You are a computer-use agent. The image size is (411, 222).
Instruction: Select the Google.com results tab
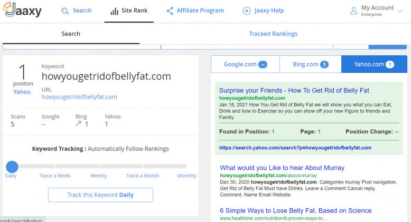pos(245,64)
